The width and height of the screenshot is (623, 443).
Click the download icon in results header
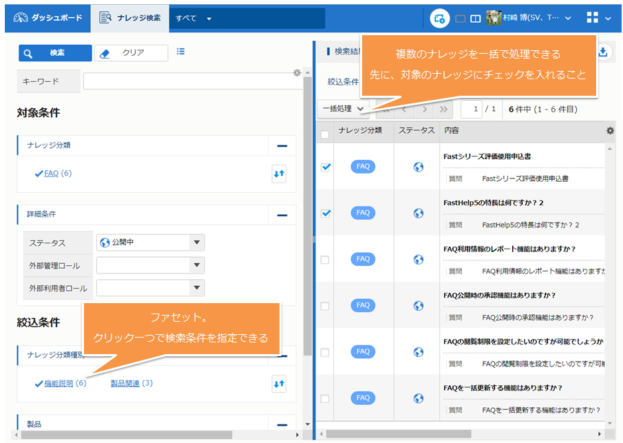[603, 52]
